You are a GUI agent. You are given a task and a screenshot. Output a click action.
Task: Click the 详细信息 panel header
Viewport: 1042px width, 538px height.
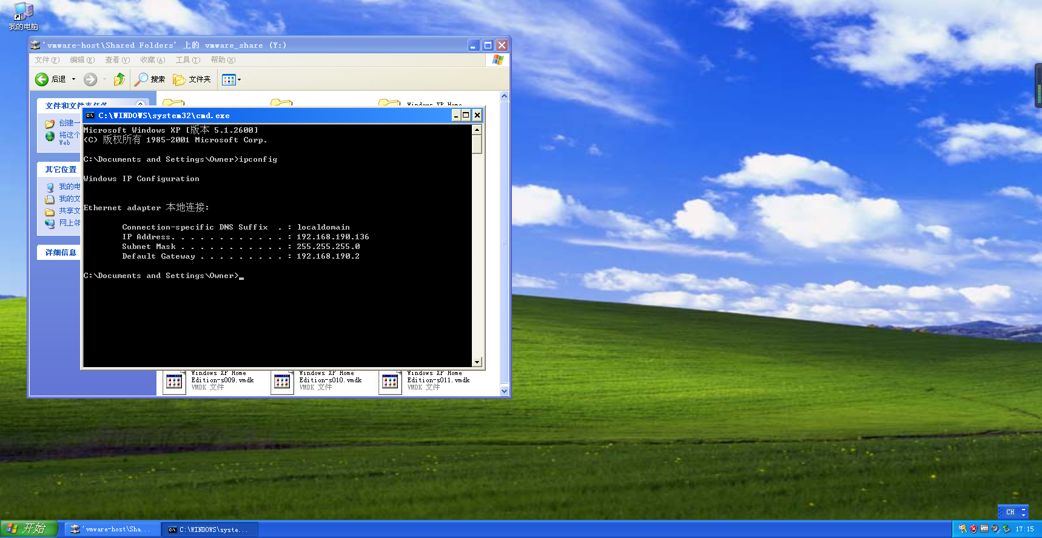(x=59, y=253)
